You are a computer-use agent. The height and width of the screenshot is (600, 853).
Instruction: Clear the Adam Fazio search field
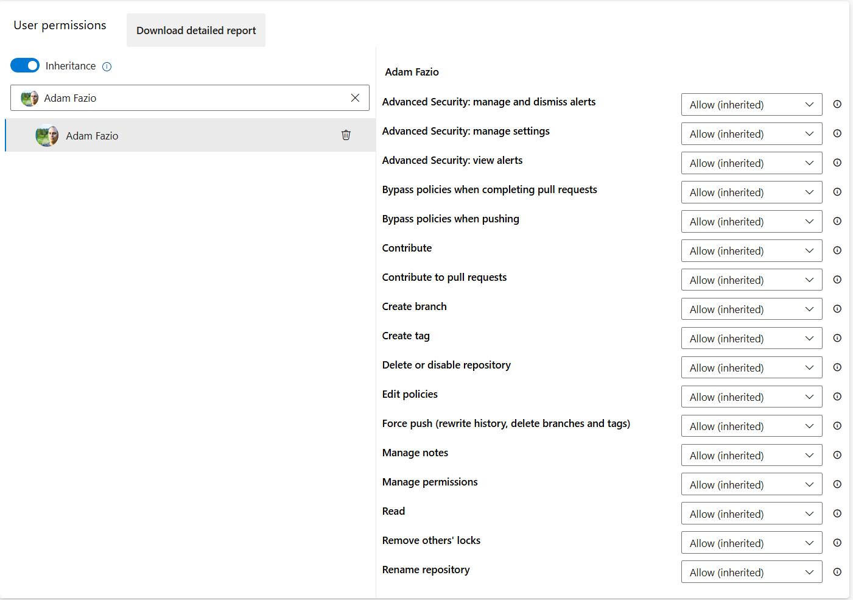(x=355, y=98)
